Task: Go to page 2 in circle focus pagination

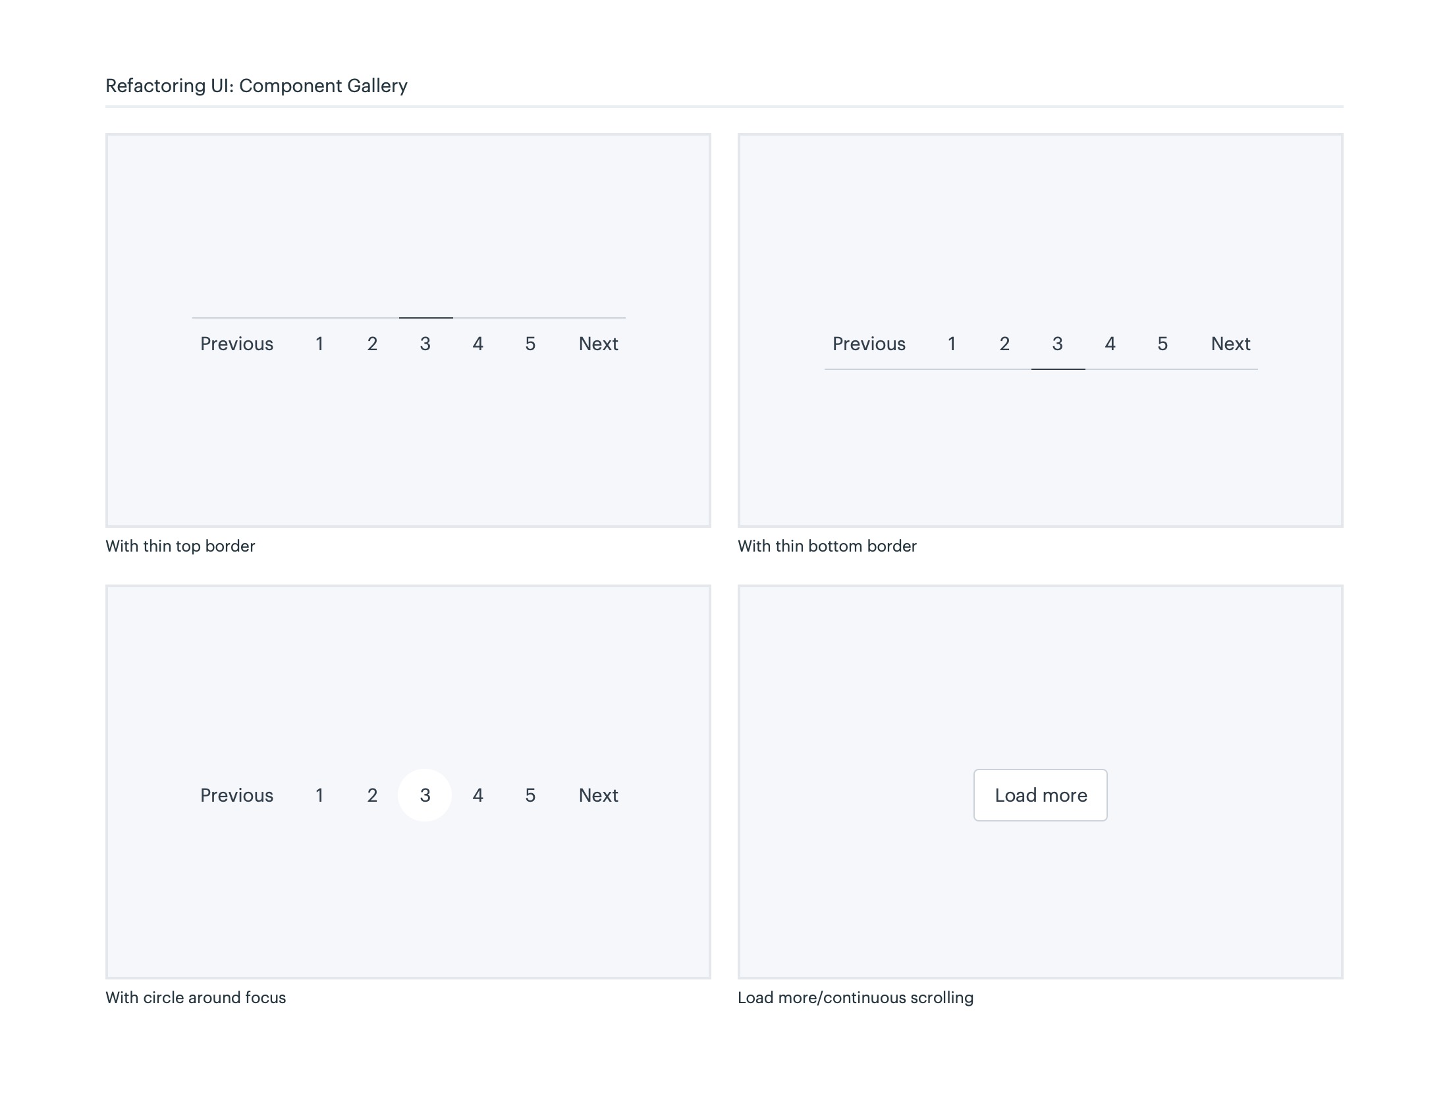Action: [372, 795]
